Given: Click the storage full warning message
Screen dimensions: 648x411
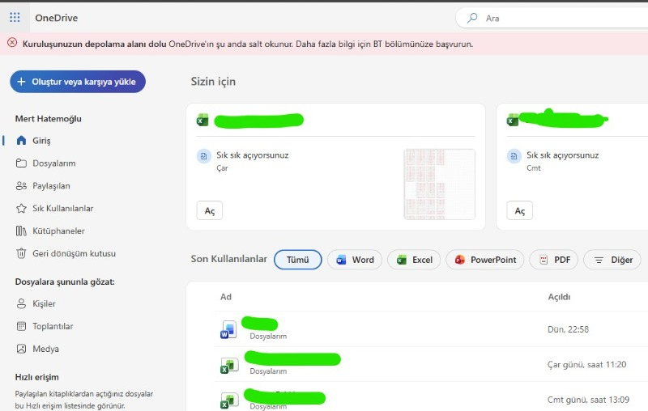Looking at the screenshot, I should pyautogui.click(x=248, y=44).
